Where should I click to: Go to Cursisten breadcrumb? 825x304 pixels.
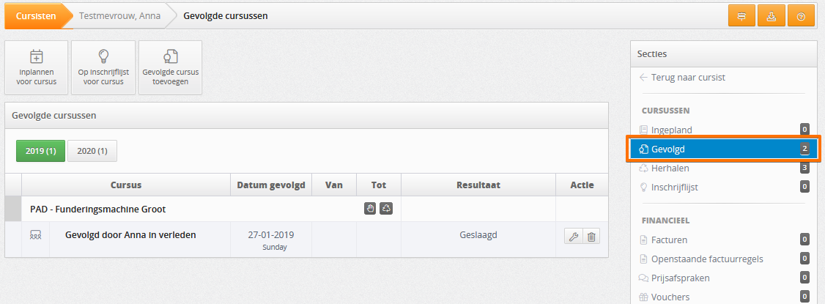[x=36, y=16]
